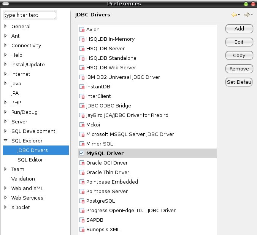
Task: Click the Mimer SQL driver icon
Action: pos(82,144)
